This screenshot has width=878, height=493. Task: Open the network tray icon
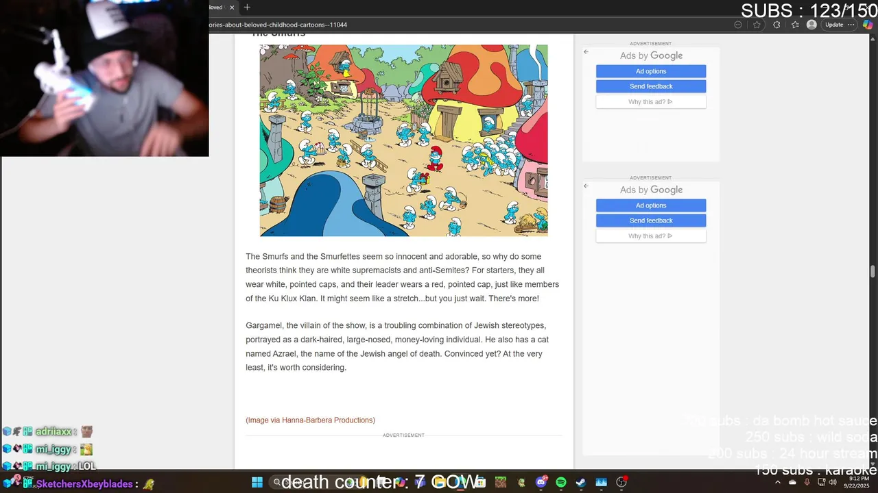[821, 482]
